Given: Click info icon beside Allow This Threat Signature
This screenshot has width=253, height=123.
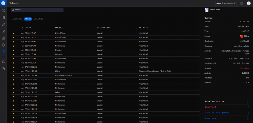Looking at the screenshot, I should (x=248, y=113).
